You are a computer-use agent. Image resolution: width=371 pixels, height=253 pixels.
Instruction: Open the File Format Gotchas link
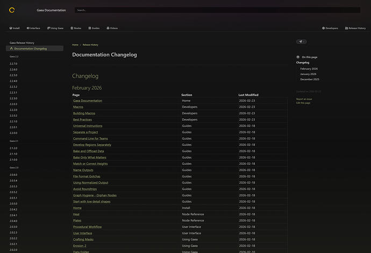[87, 177]
